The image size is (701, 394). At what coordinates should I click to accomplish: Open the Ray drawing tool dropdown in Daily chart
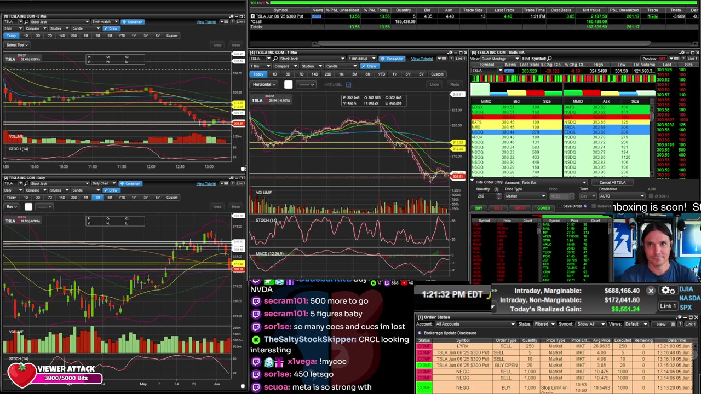(12, 206)
